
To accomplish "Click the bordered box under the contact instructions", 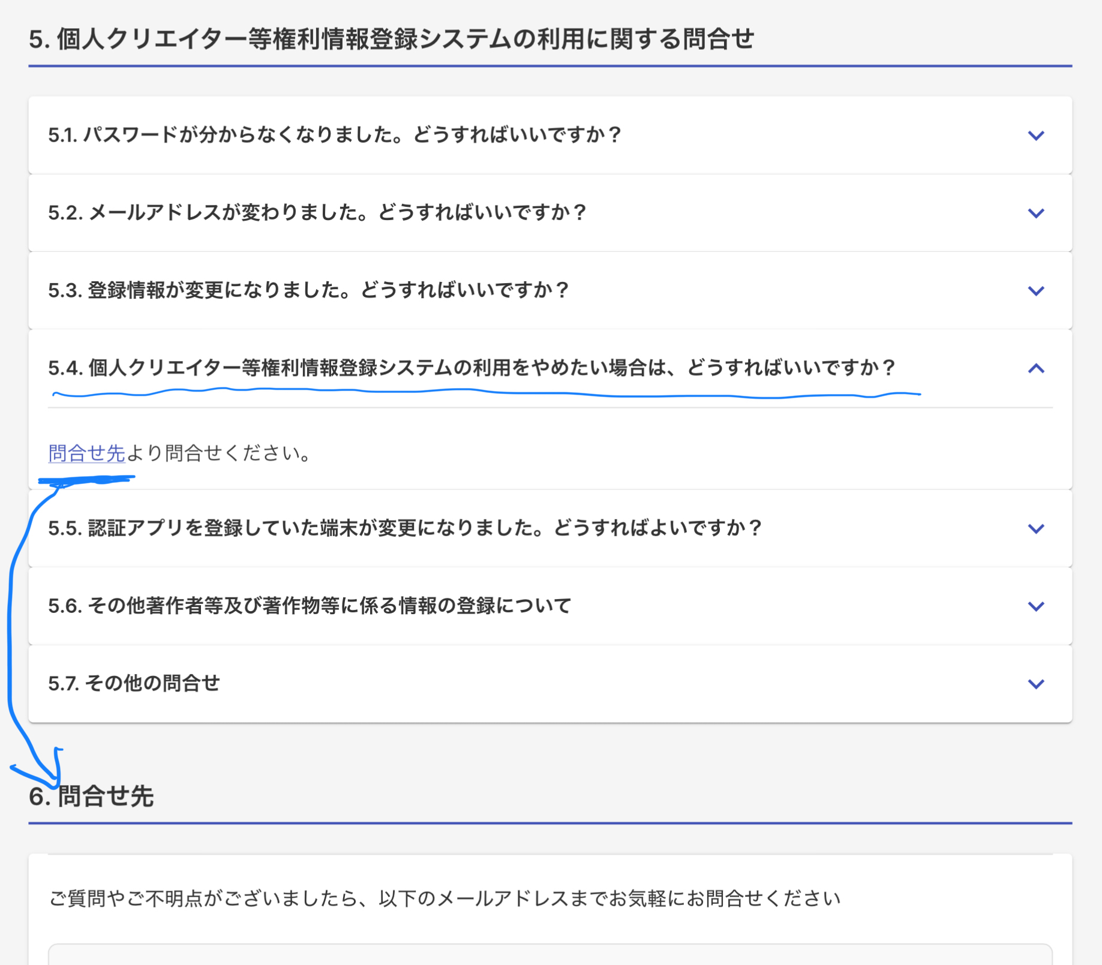I will point(550,955).
